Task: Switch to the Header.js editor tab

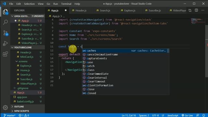Action: tap(81, 10)
